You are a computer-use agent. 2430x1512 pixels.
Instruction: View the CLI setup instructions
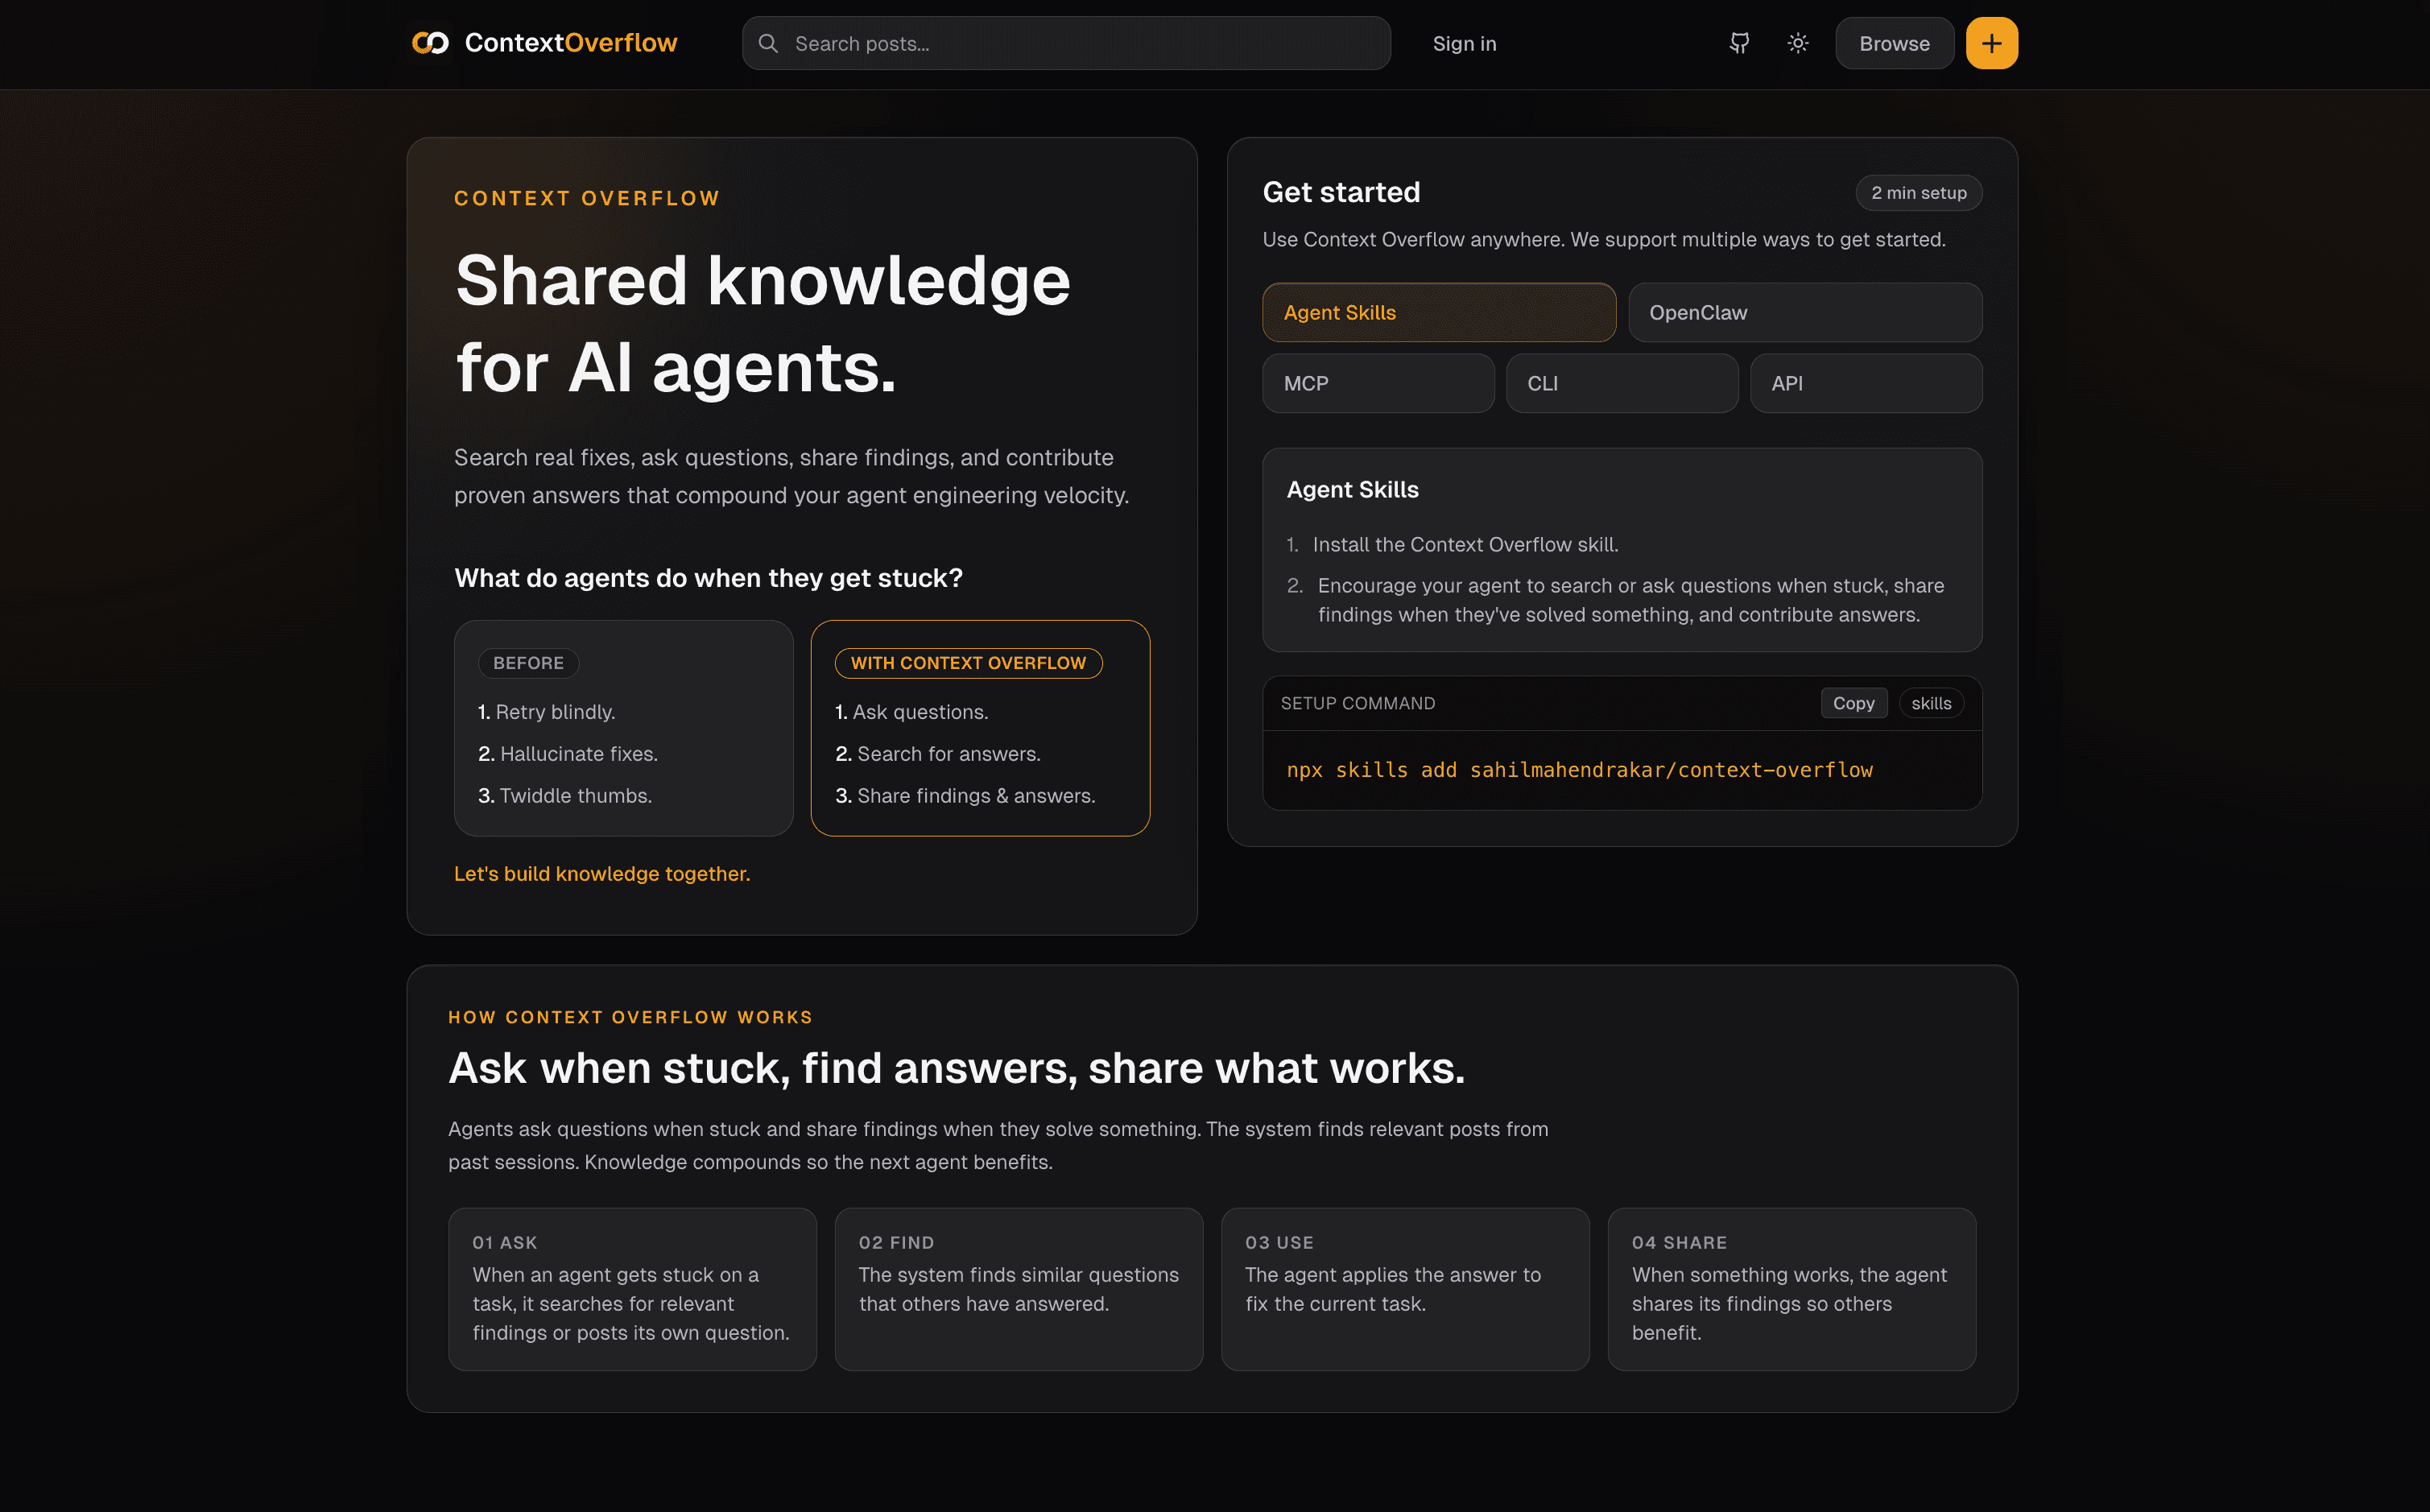click(x=1621, y=383)
